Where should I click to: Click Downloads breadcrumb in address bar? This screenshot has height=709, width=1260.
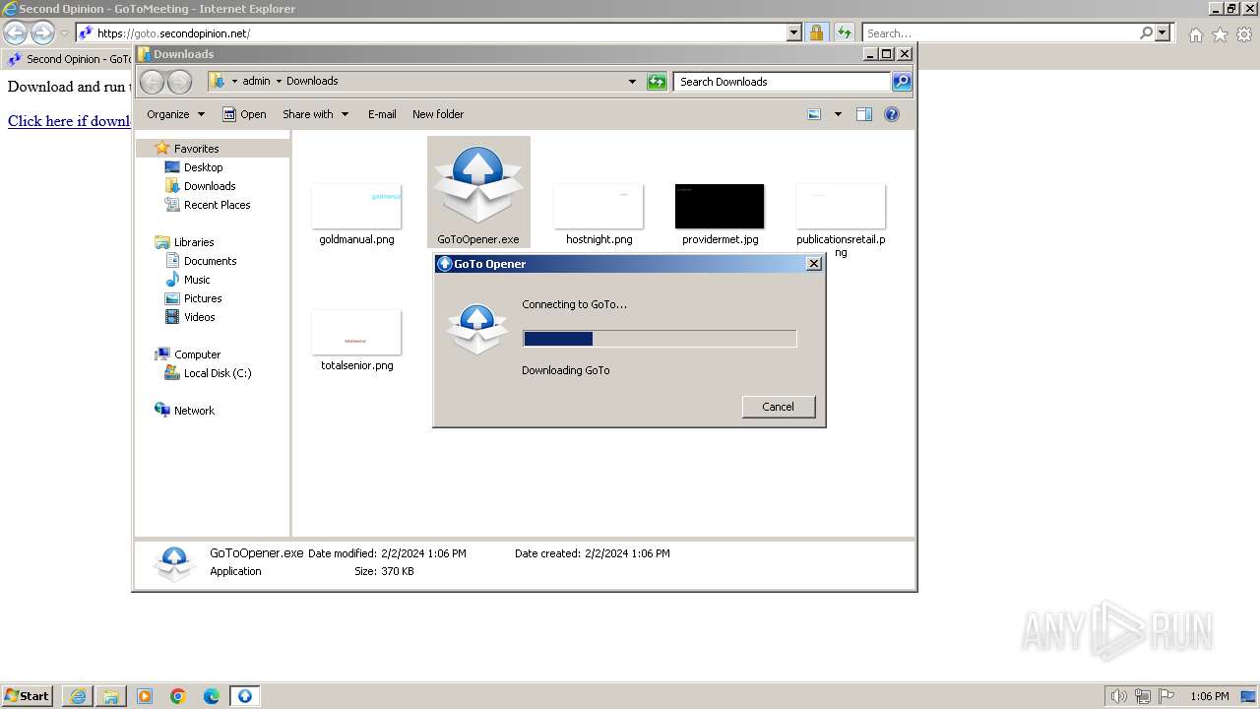(x=312, y=81)
